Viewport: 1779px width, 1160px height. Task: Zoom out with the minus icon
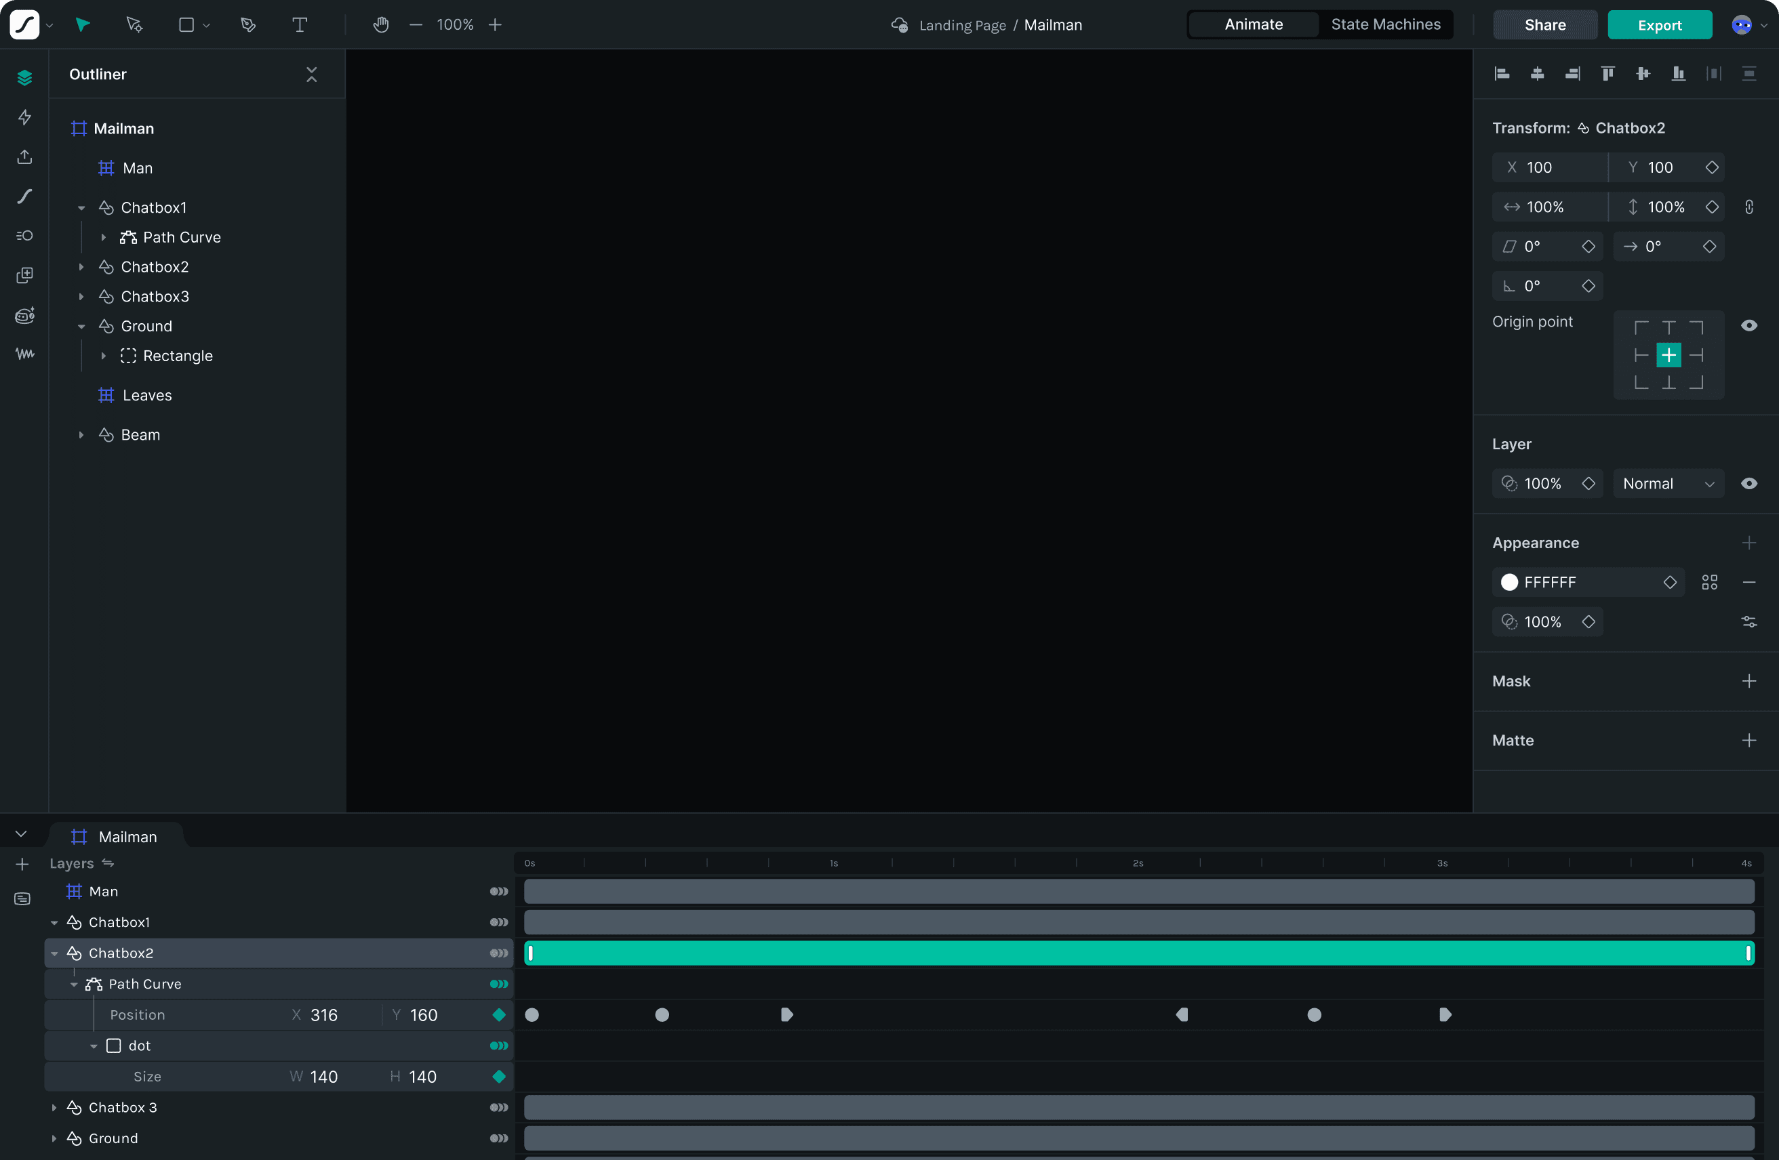(416, 24)
